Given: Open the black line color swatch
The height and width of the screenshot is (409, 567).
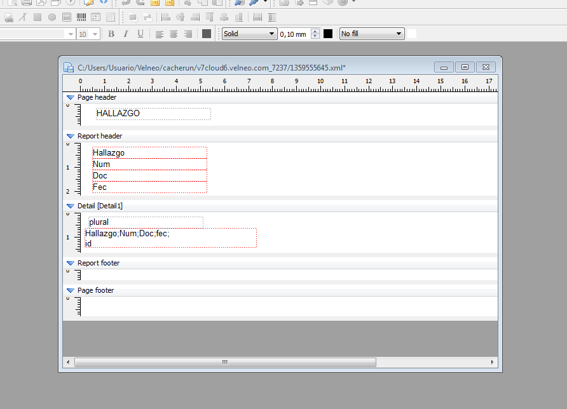Looking at the screenshot, I should click(328, 34).
